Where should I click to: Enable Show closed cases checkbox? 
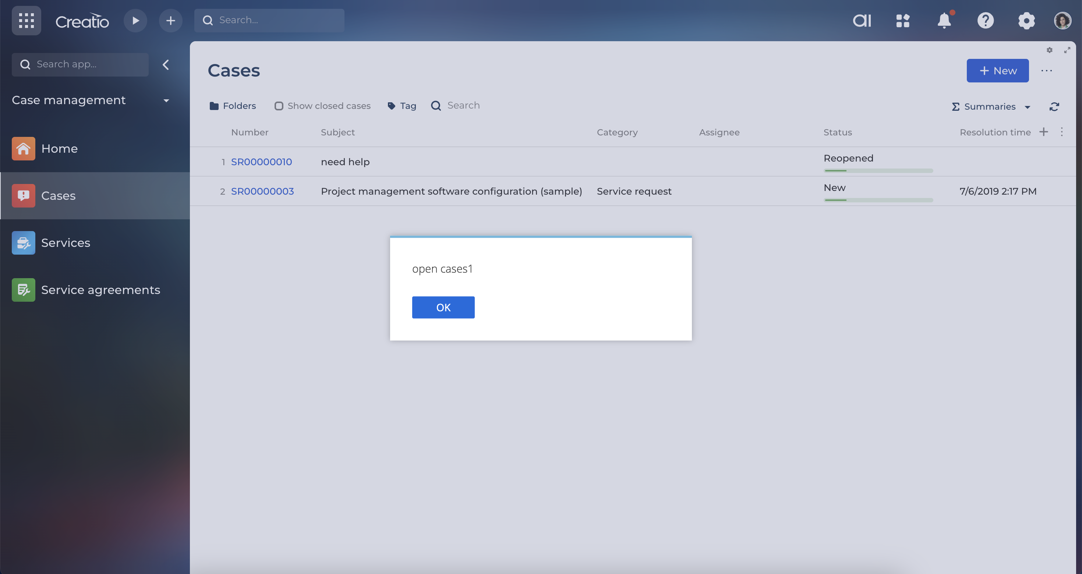[x=279, y=106]
